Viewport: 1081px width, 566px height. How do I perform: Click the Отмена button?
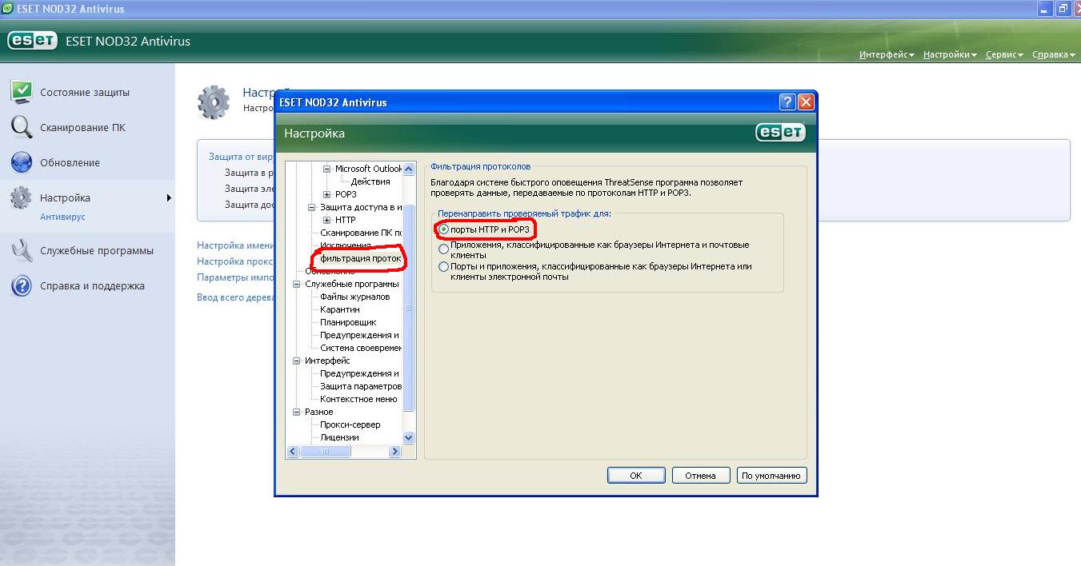coord(700,475)
